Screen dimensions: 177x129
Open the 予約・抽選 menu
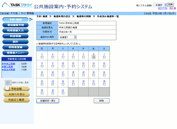click(16, 20)
